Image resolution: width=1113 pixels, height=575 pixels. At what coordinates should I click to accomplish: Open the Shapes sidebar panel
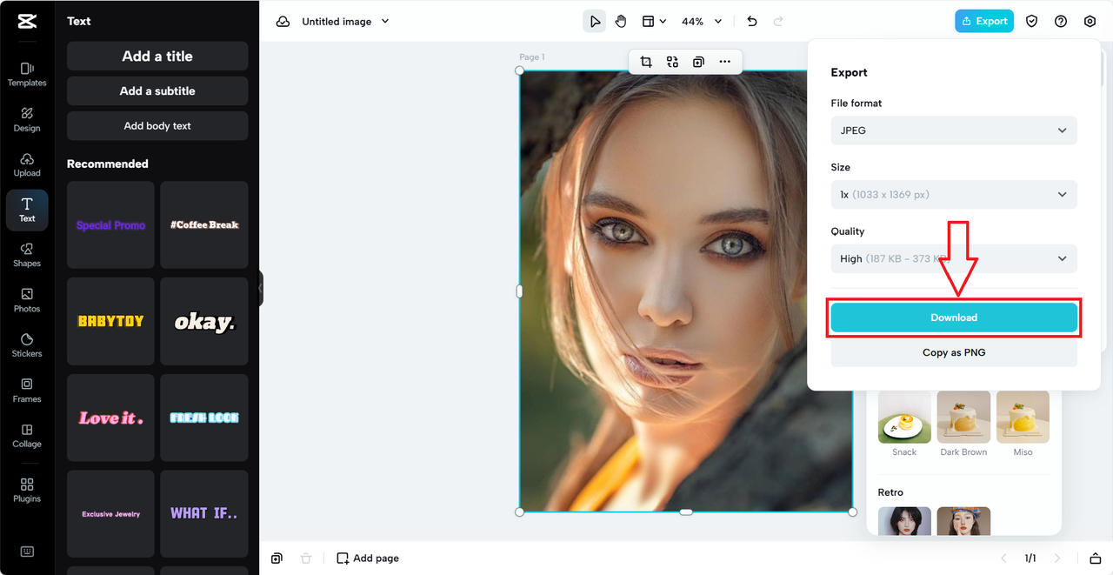click(27, 255)
